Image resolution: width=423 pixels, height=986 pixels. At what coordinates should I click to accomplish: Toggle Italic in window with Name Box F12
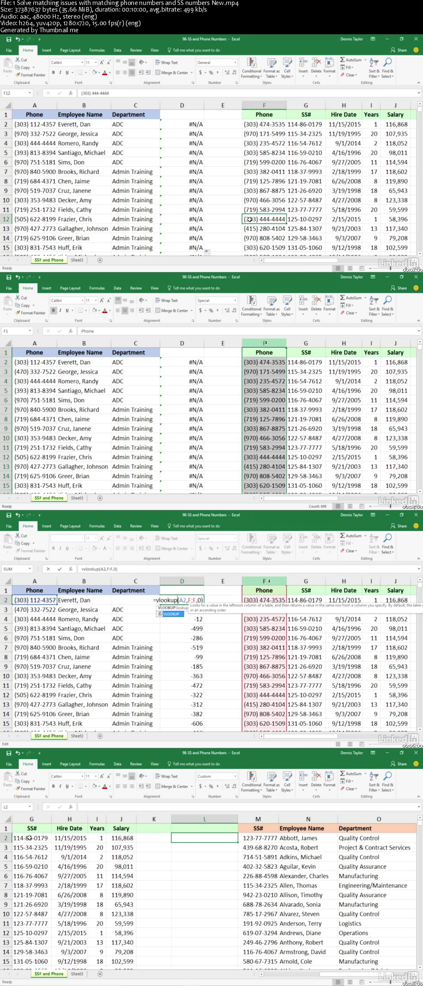[x=60, y=72]
